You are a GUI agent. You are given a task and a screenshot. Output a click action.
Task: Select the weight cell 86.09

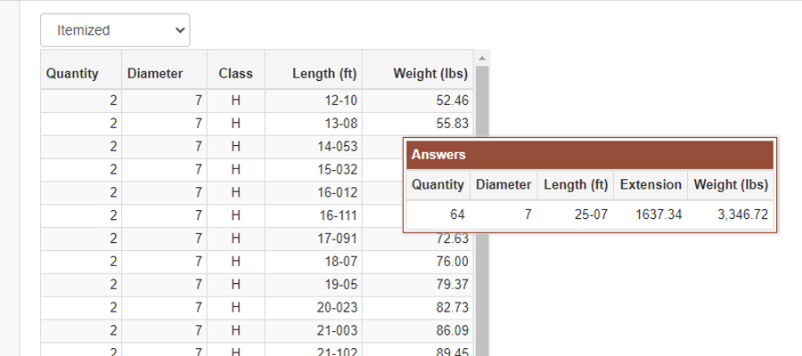(417, 330)
